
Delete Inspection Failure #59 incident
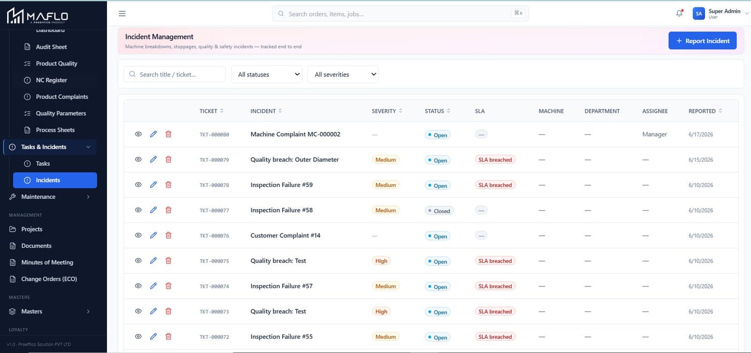[x=169, y=185]
